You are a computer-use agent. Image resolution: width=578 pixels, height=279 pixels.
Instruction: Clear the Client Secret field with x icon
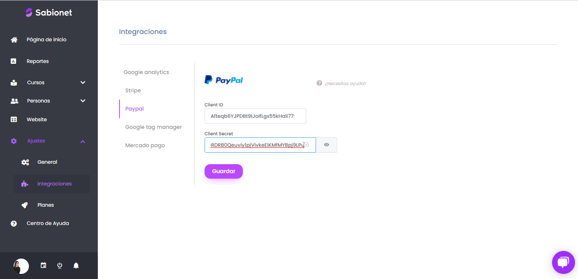306,145
